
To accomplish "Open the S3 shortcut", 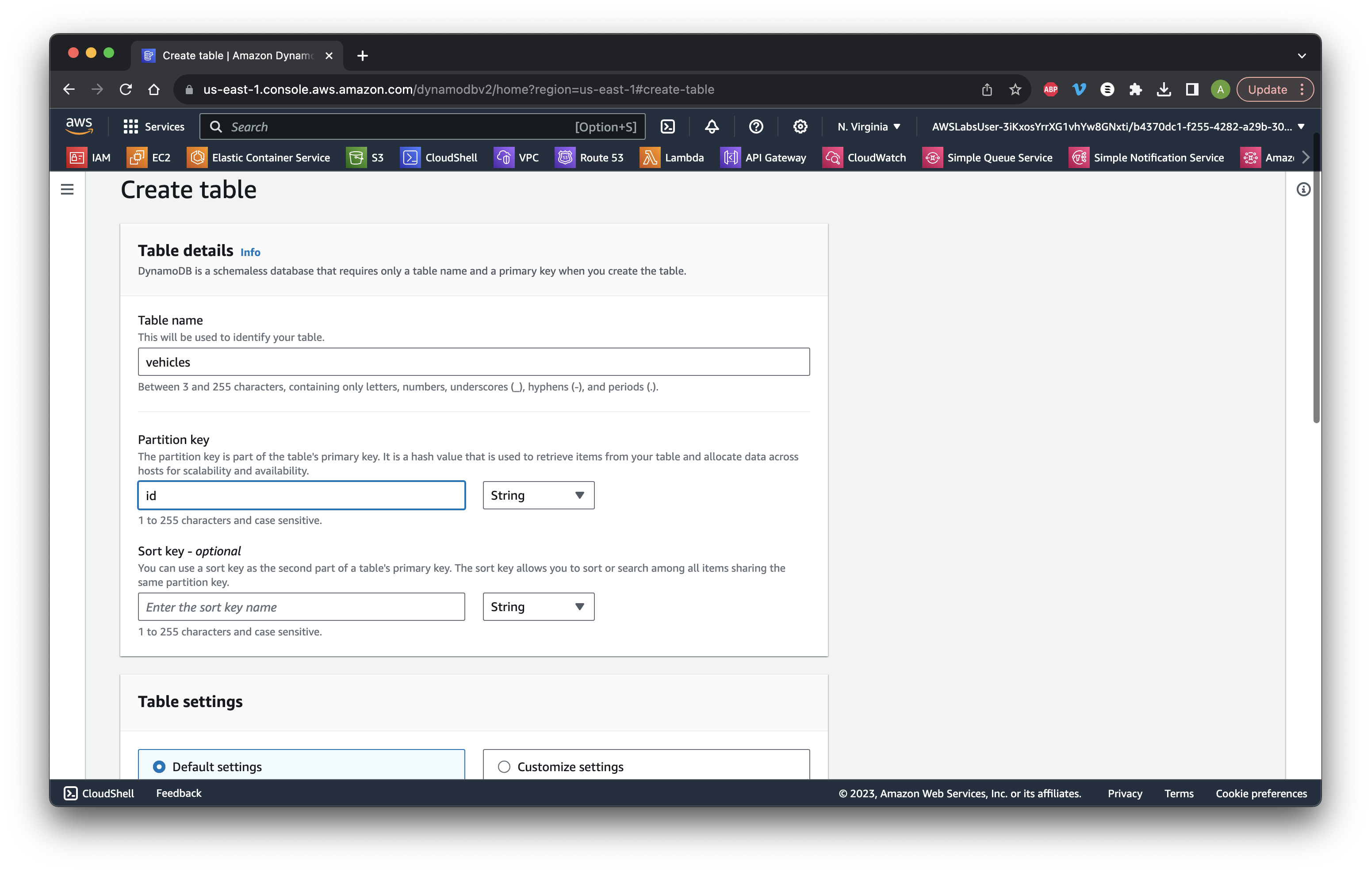I will (365, 158).
